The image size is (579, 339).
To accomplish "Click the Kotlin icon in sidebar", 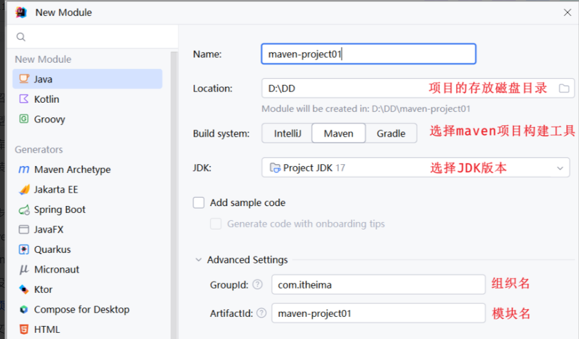I will pyautogui.click(x=24, y=99).
